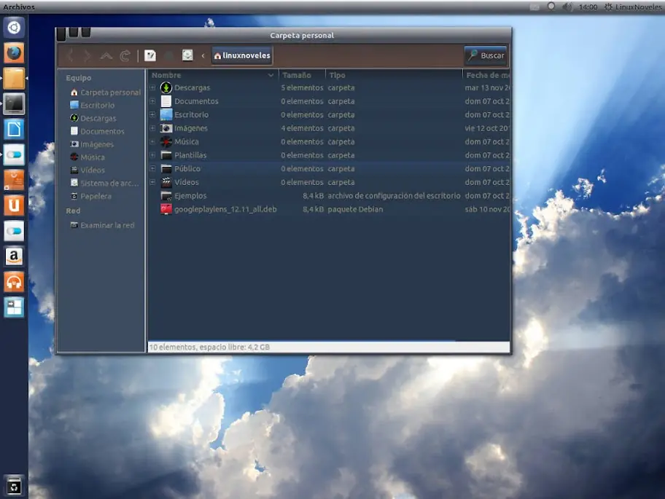
Task: Click the '4 elementos' size cell
Action: [302, 128]
